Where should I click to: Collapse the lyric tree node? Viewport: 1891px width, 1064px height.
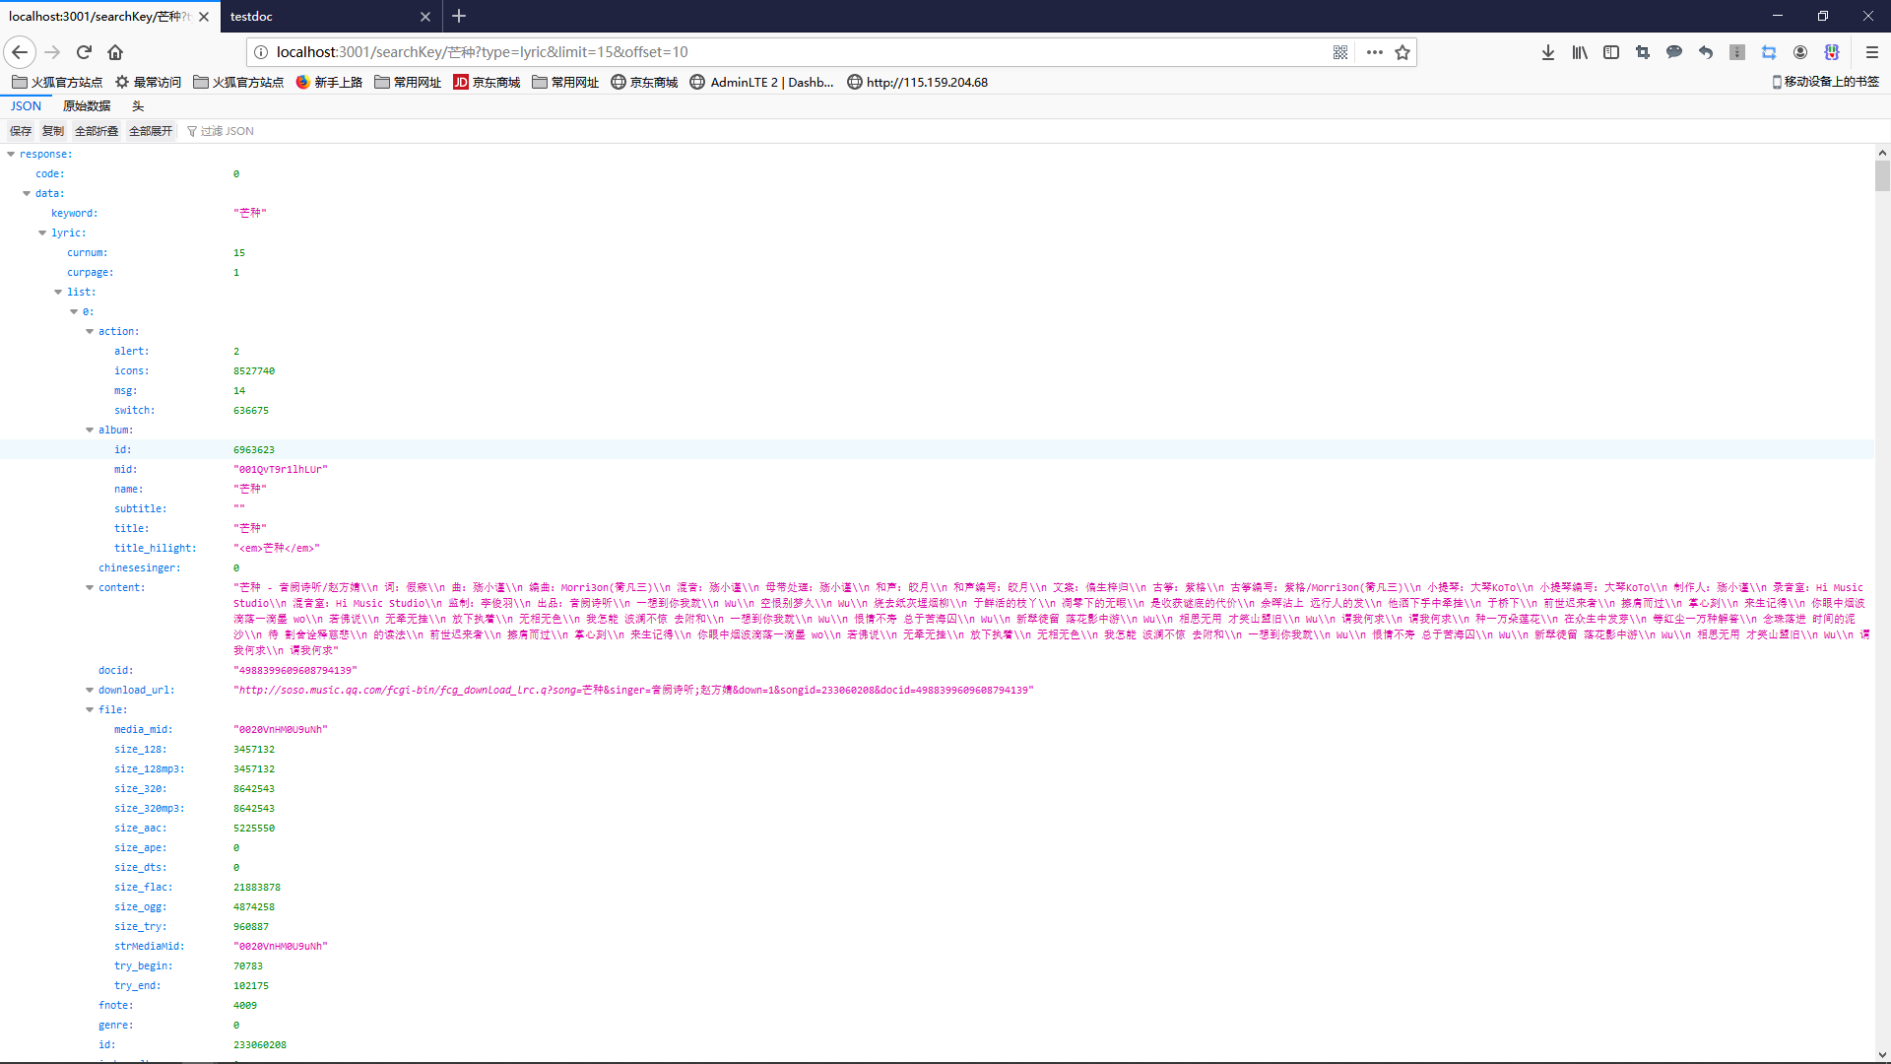(x=42, y=233)
